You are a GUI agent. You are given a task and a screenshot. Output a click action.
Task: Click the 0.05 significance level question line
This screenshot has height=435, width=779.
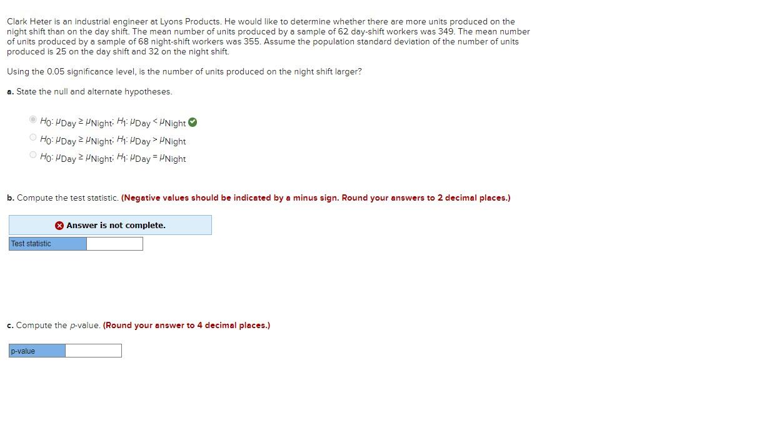(184, 72)
